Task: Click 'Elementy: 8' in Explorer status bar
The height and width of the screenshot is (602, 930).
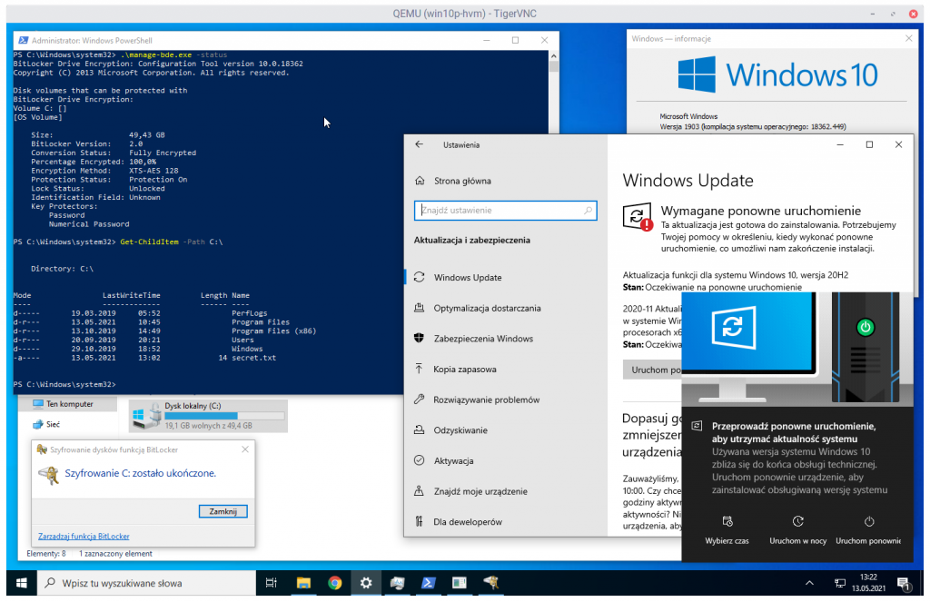Action: point(46,554)
